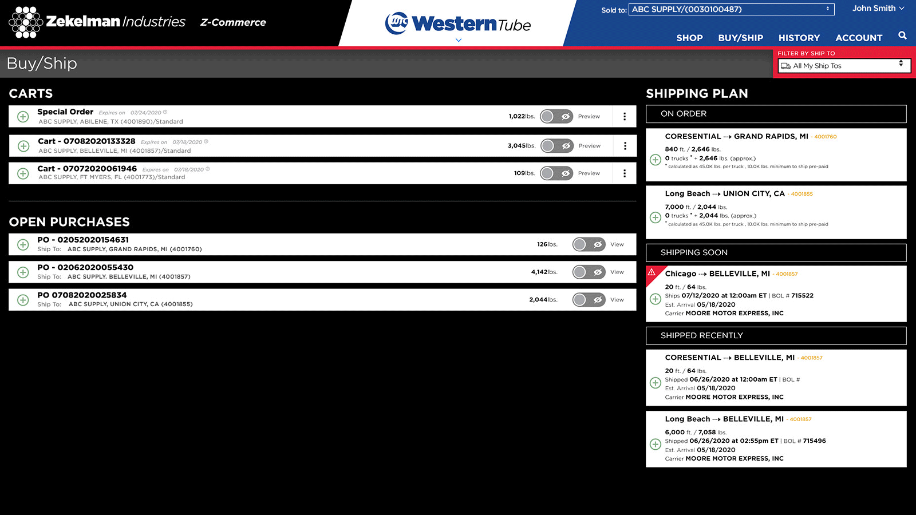Click plus icon on Chicago to Belleville shipment

[x=656, y=299]
